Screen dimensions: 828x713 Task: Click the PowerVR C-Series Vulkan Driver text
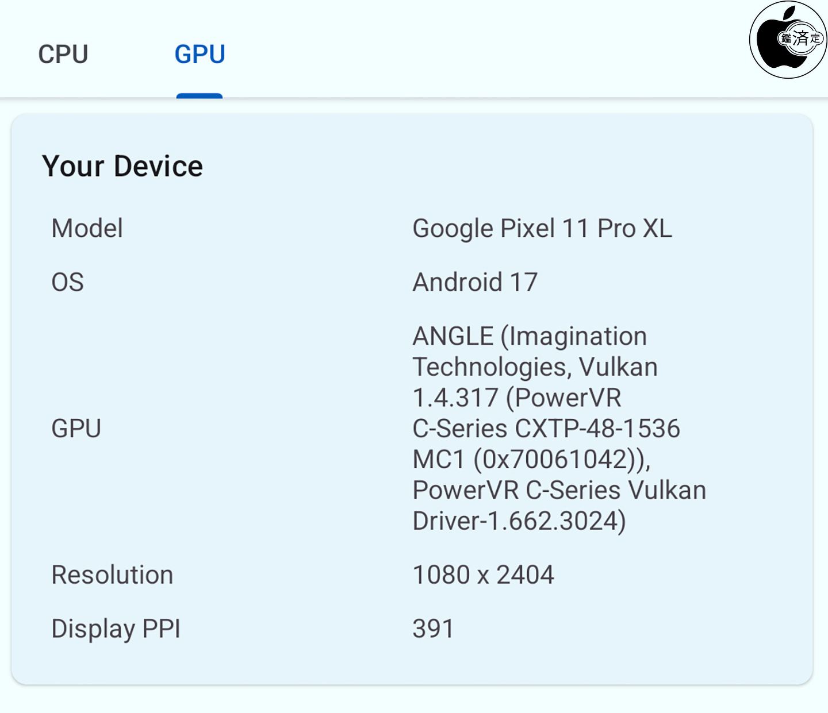[559, 506]
